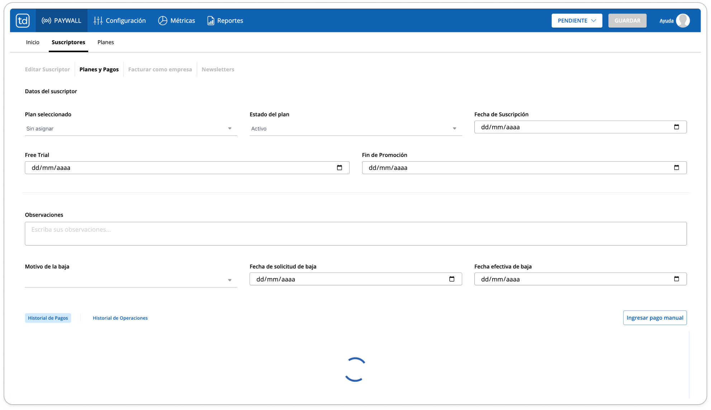Click the Fin de Promoción date field

pyautogui.click(x=524, y=168)
